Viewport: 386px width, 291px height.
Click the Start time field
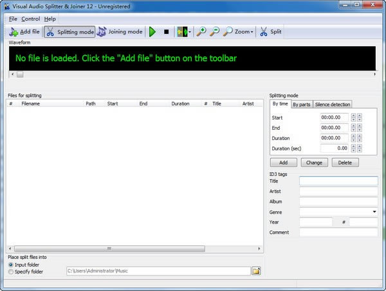(334, 118)
